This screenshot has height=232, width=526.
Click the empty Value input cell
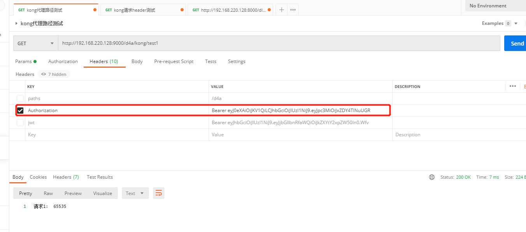click(300, 135)
